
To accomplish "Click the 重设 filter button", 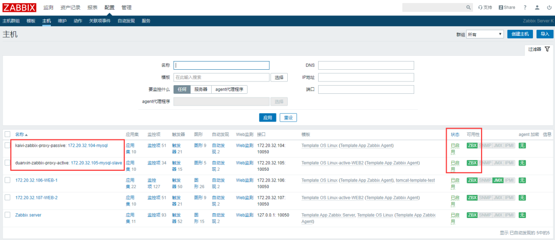I will 288,118.
